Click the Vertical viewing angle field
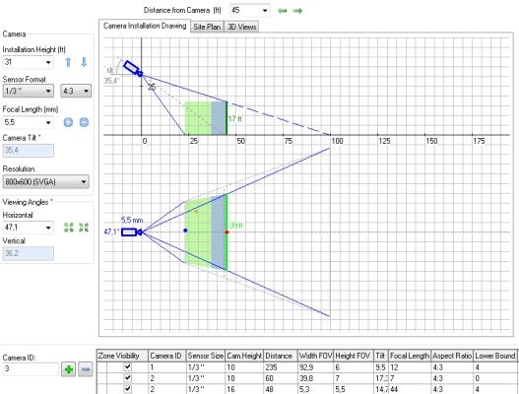Viewport: 519px width, 394px height. pos(29,253)
